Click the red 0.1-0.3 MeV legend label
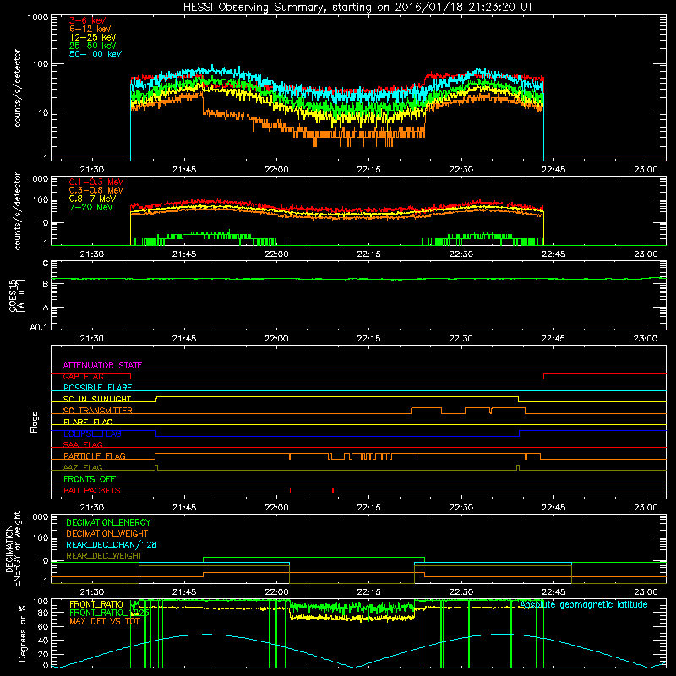 pyautogui.click(x=96, y=182)
